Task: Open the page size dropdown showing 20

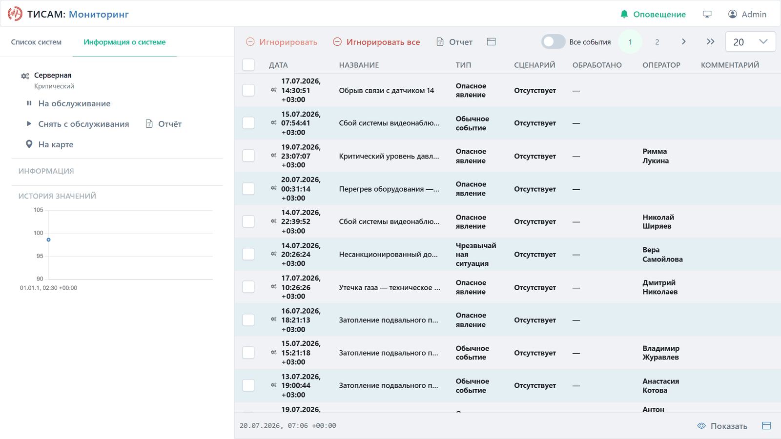Action: point(750,42)
